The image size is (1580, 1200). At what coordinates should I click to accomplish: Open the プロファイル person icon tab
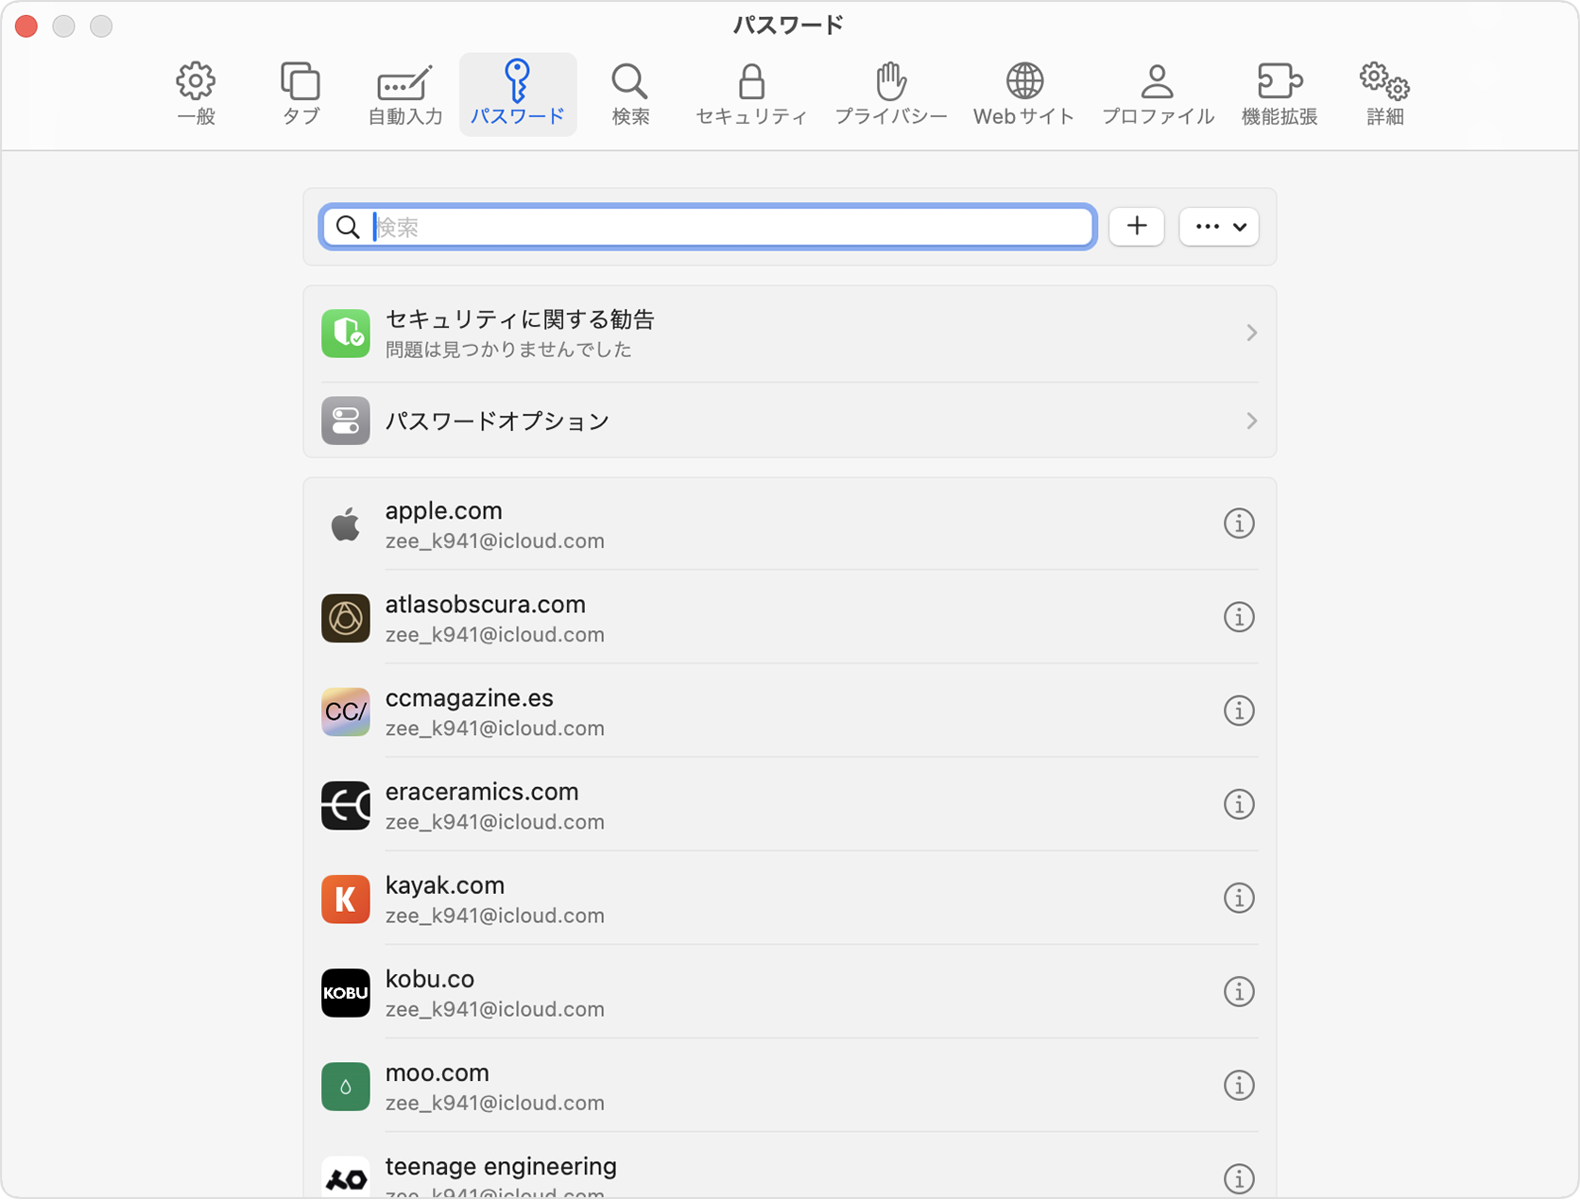(1158, 94)
